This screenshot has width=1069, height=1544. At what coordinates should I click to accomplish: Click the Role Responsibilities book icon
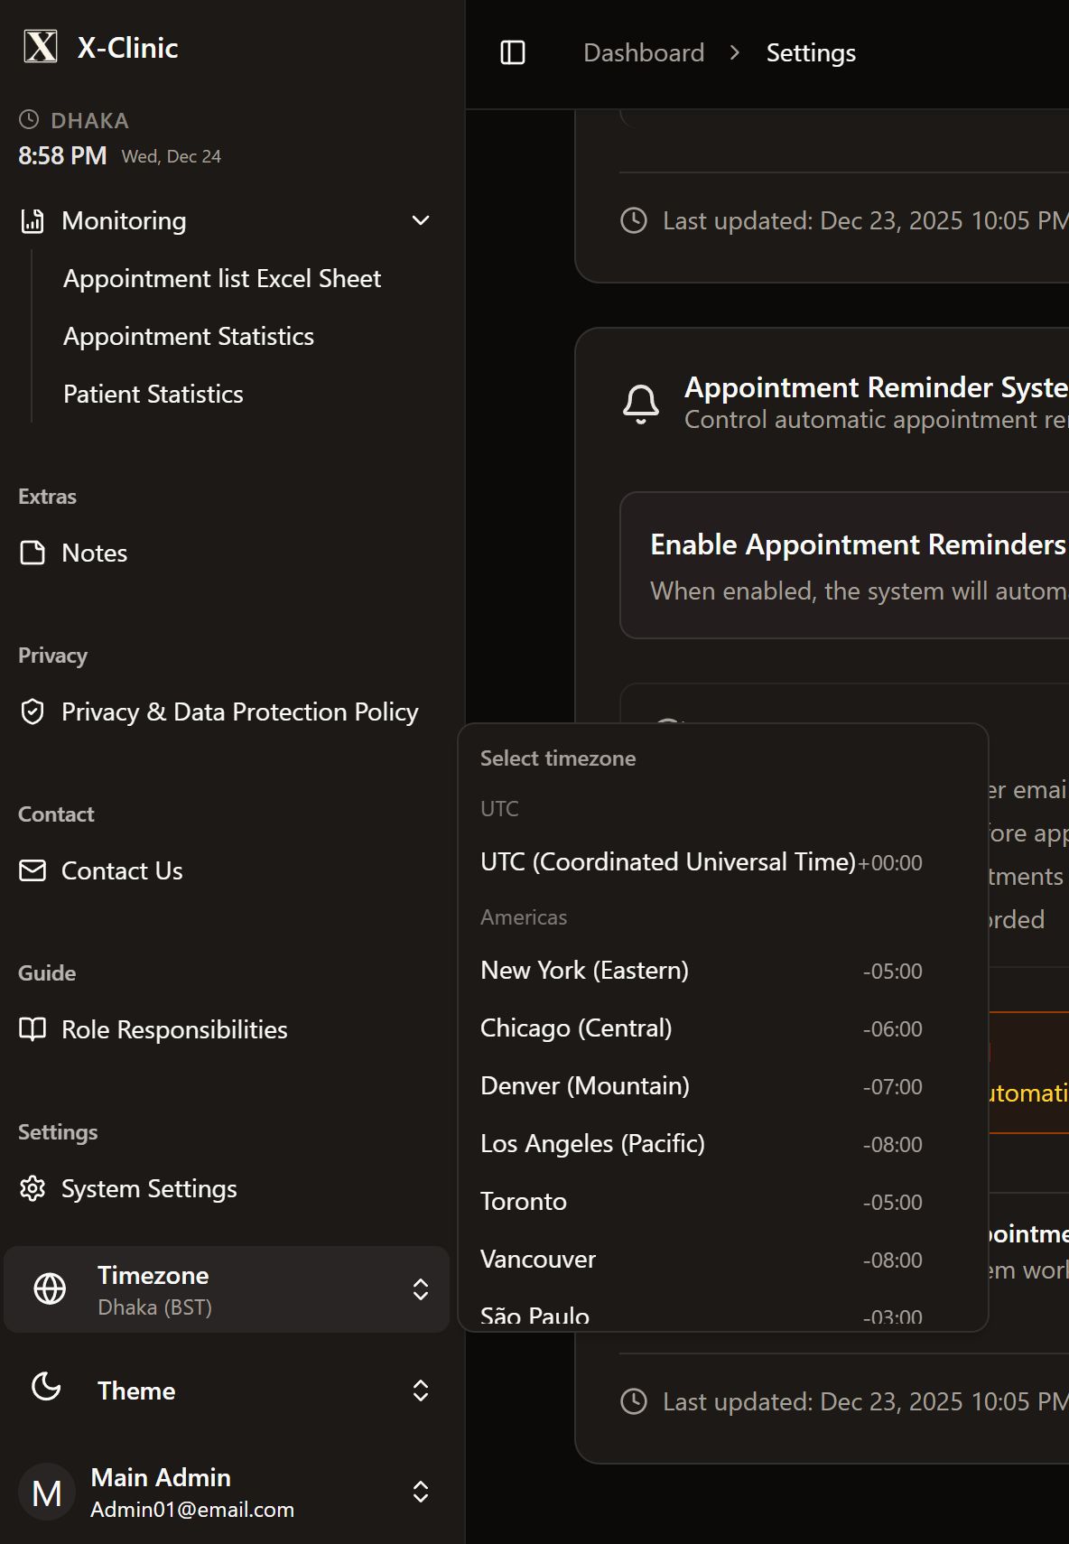33,1029
